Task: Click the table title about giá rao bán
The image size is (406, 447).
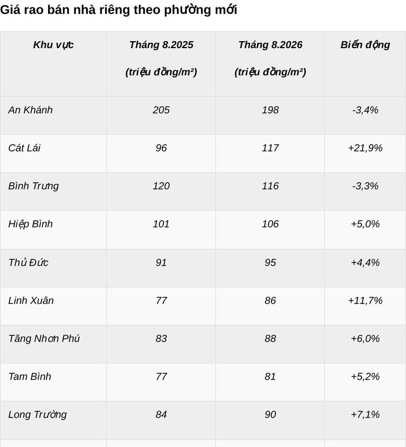Action: pos(118,10)
